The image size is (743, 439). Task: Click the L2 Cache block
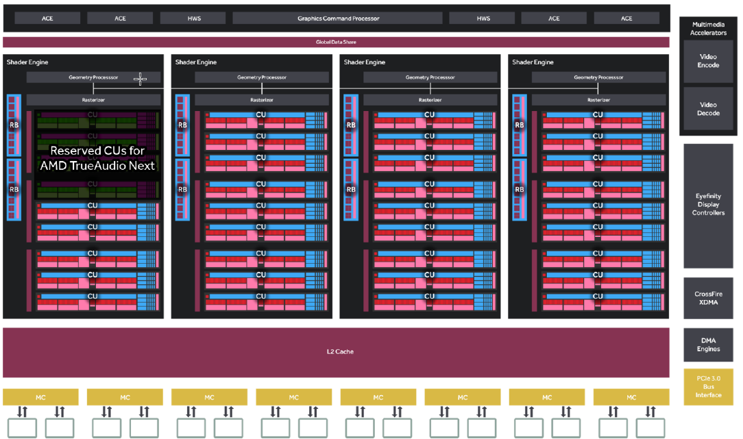pos(336,352)
